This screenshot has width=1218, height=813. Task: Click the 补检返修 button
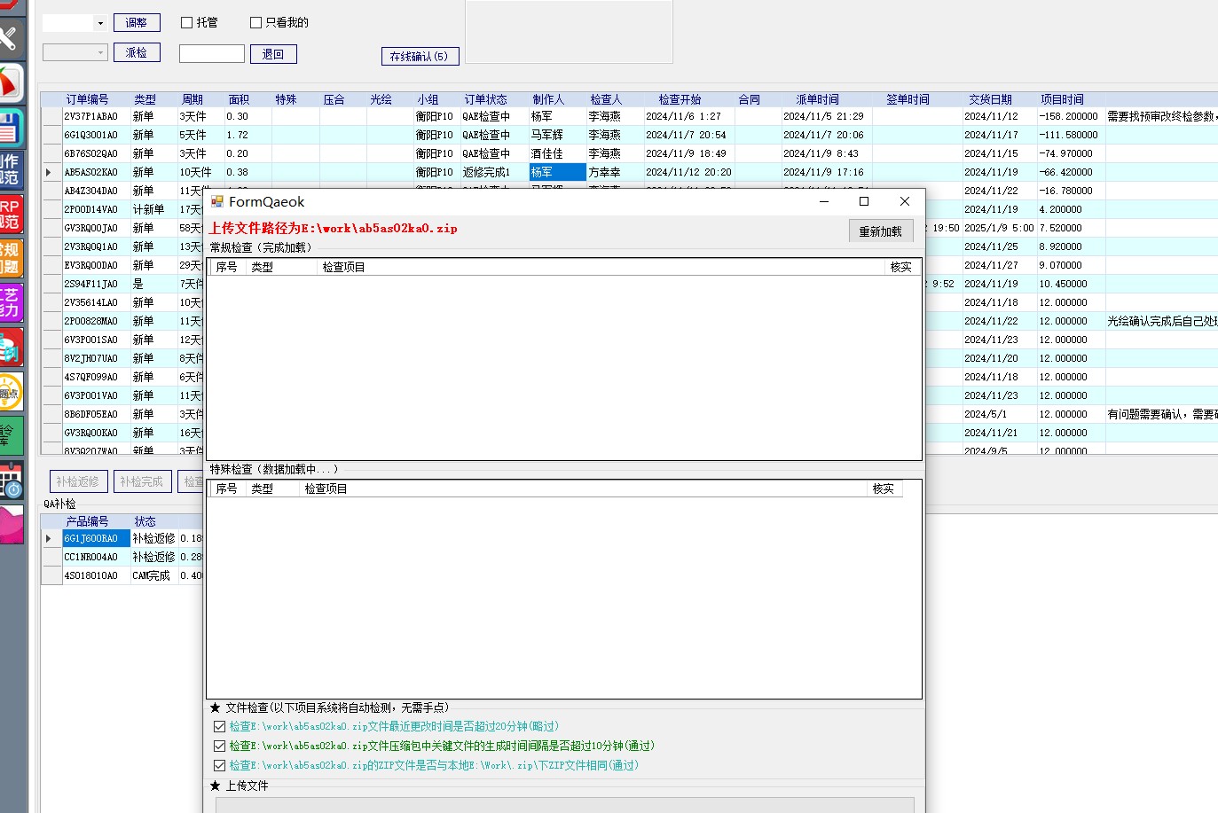point(78,481)
